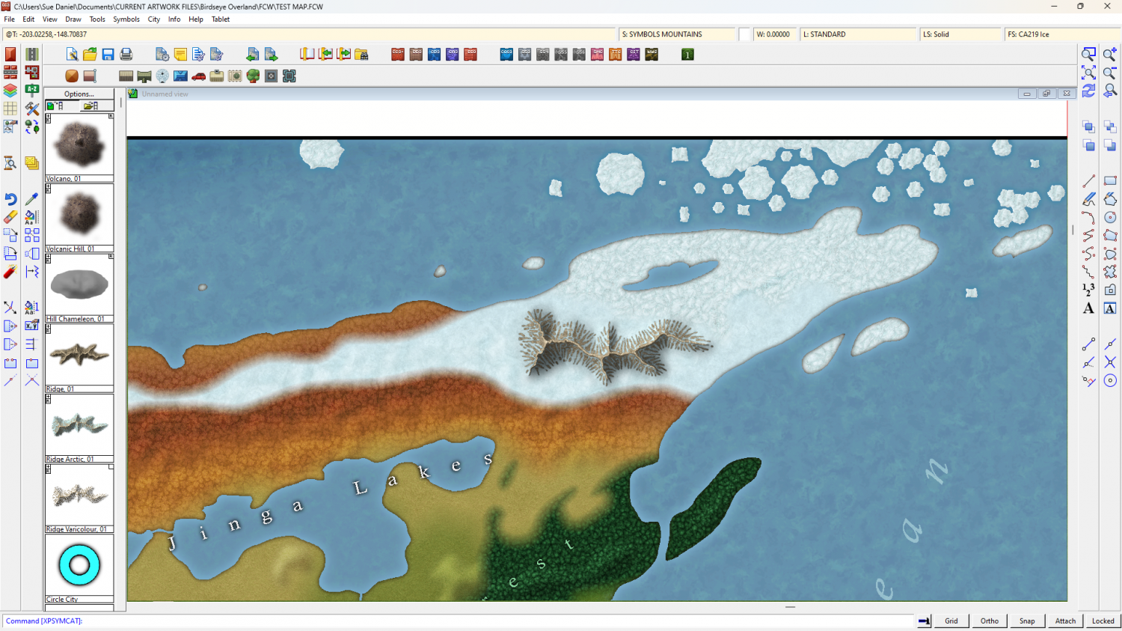Image resolution: width=1122 pixels, height=631 pixels.
Task: Click the COSD blue add-on icon
Action: click(506, 54)
